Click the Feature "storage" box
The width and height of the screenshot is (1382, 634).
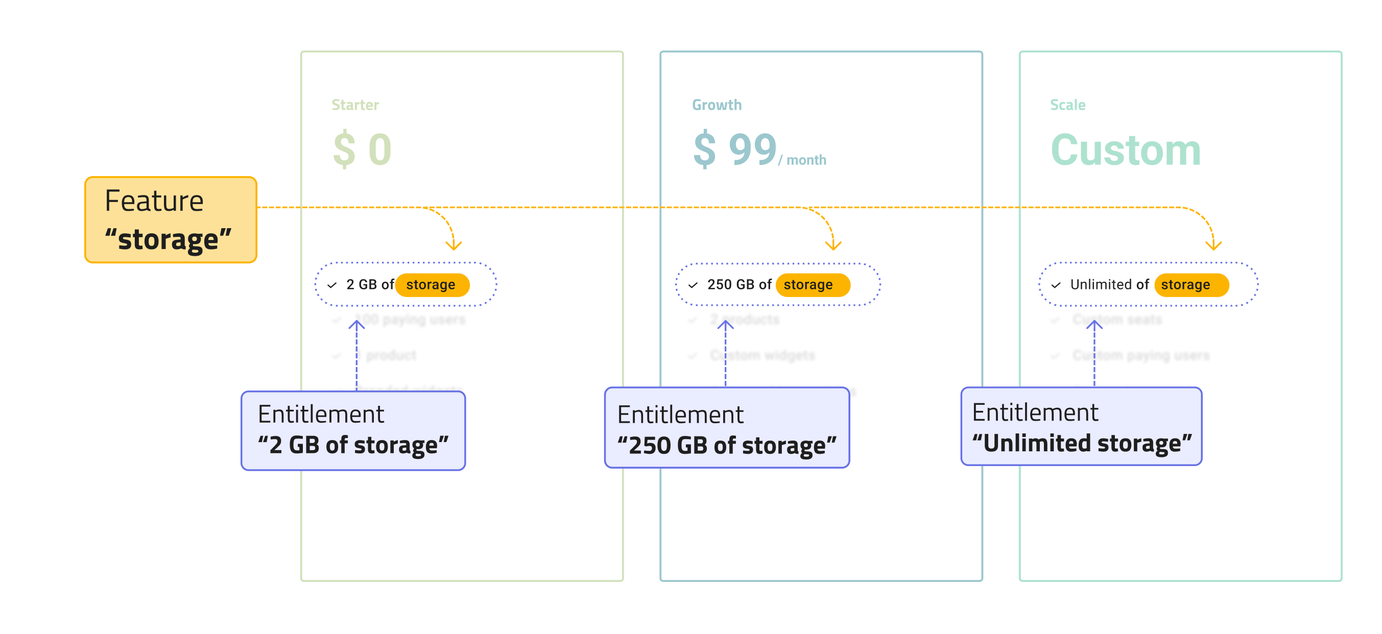pyautogui.click(x=171, y=220)
